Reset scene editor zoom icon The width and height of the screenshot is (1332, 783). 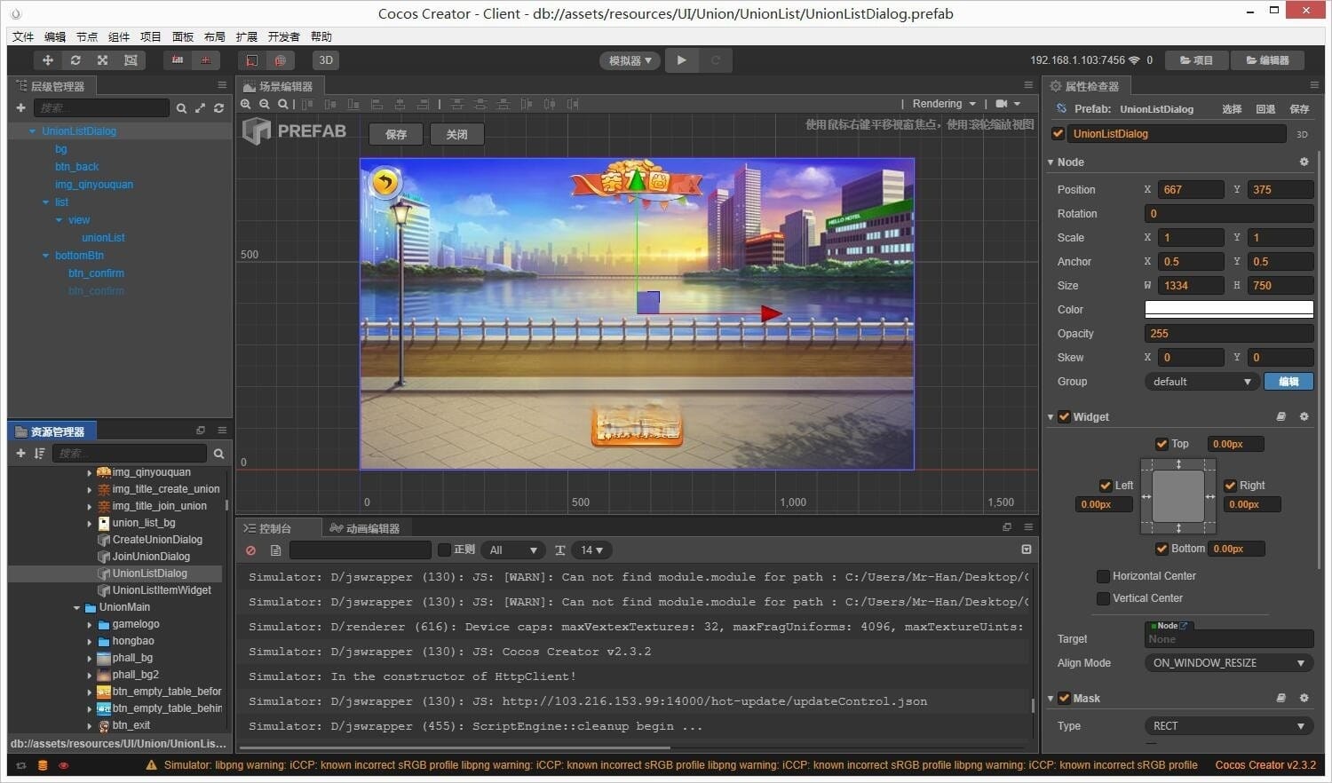click(x=282, y=104)
